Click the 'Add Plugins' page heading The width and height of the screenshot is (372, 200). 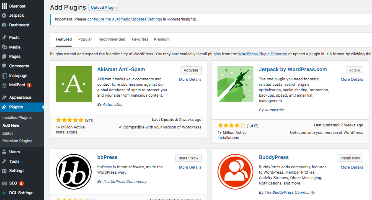pos(68,8)
